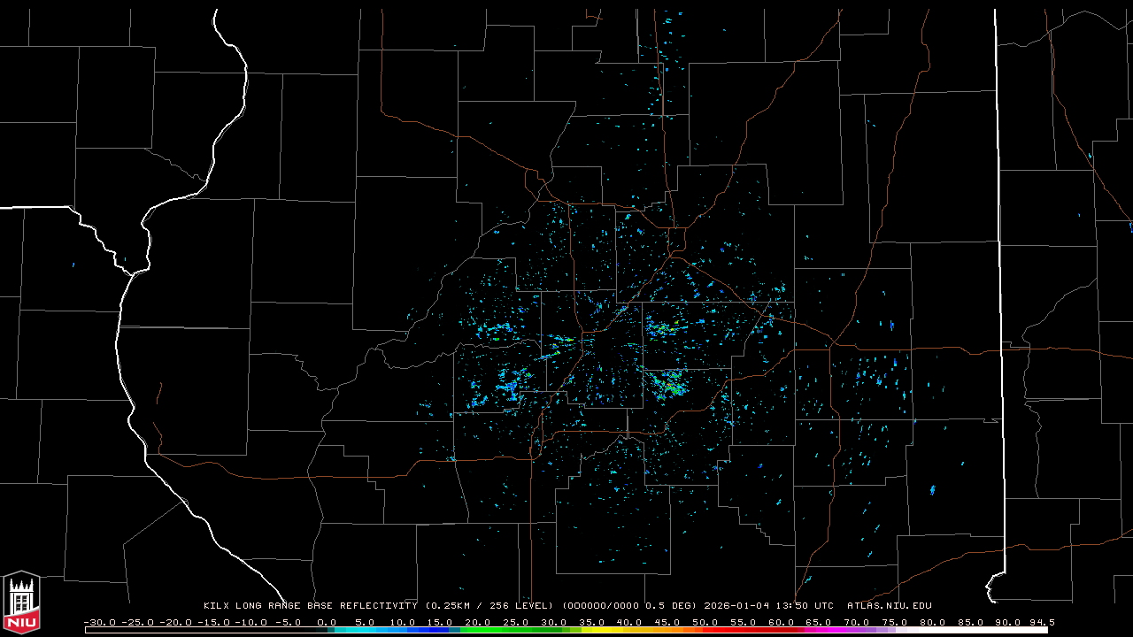Screen dimensions: 1133x637
Task: Click the -30.0 label on the scale
Action: pos(98,622)
